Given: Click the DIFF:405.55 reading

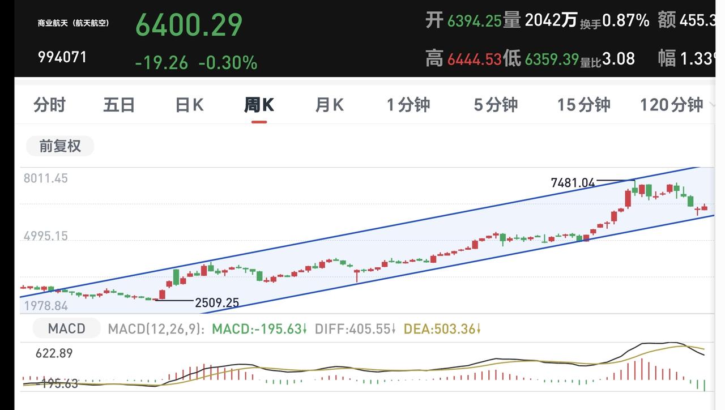Looking at the screenshot, I should [356, 328].
